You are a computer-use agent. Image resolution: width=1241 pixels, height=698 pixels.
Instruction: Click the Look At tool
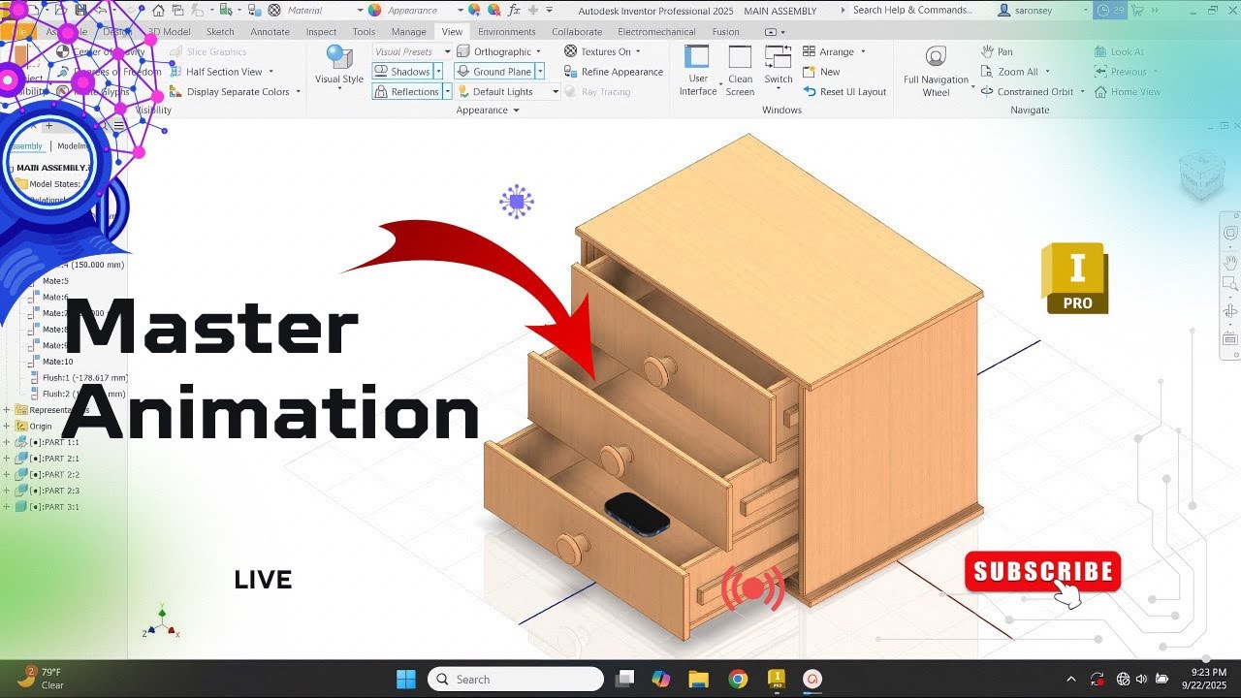tap(1119, 51)
